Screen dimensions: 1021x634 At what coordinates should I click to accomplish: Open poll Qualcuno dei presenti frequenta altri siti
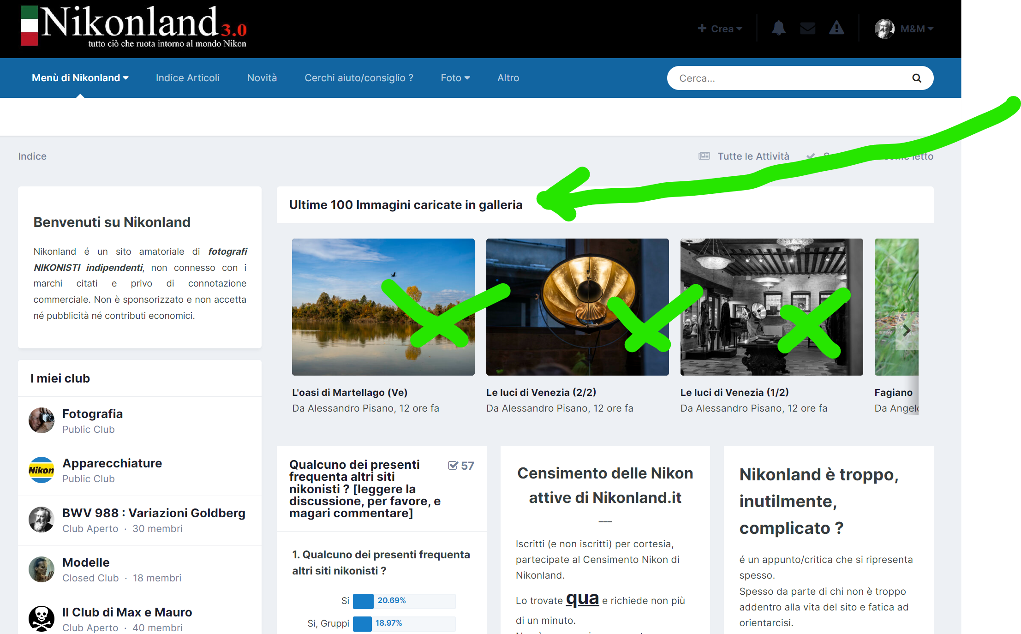tap(364, 489)
